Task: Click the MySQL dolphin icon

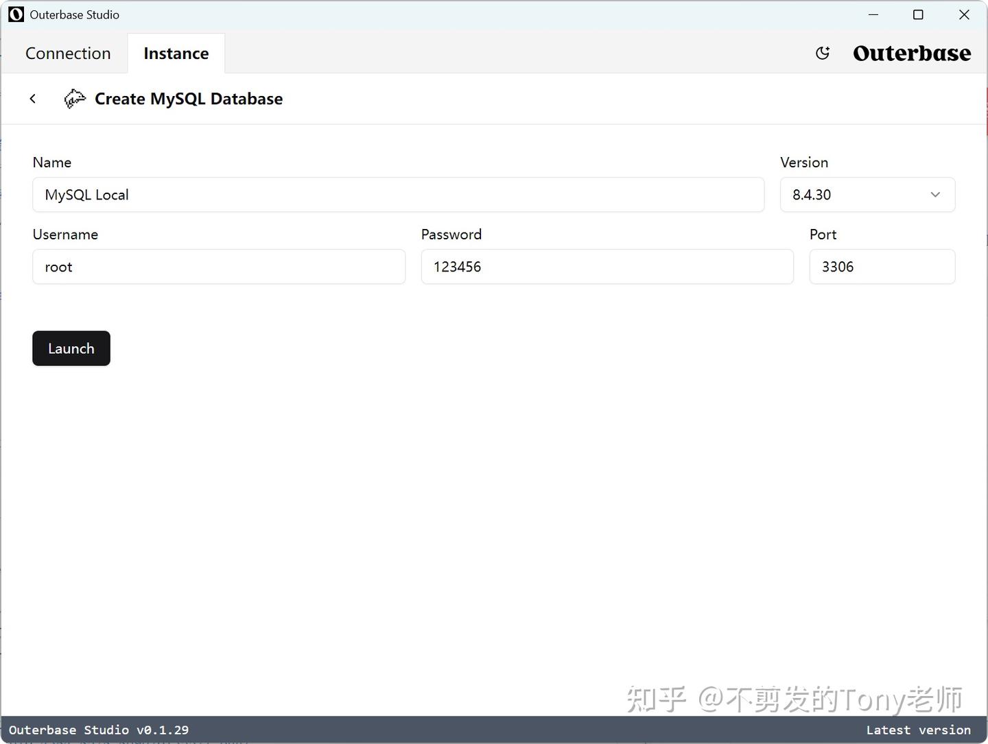Action: point(75,99)
